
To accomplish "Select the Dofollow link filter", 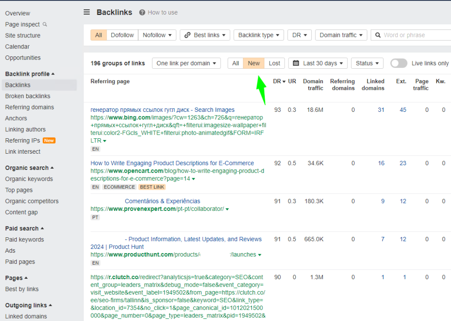I will tap(122, 35).
